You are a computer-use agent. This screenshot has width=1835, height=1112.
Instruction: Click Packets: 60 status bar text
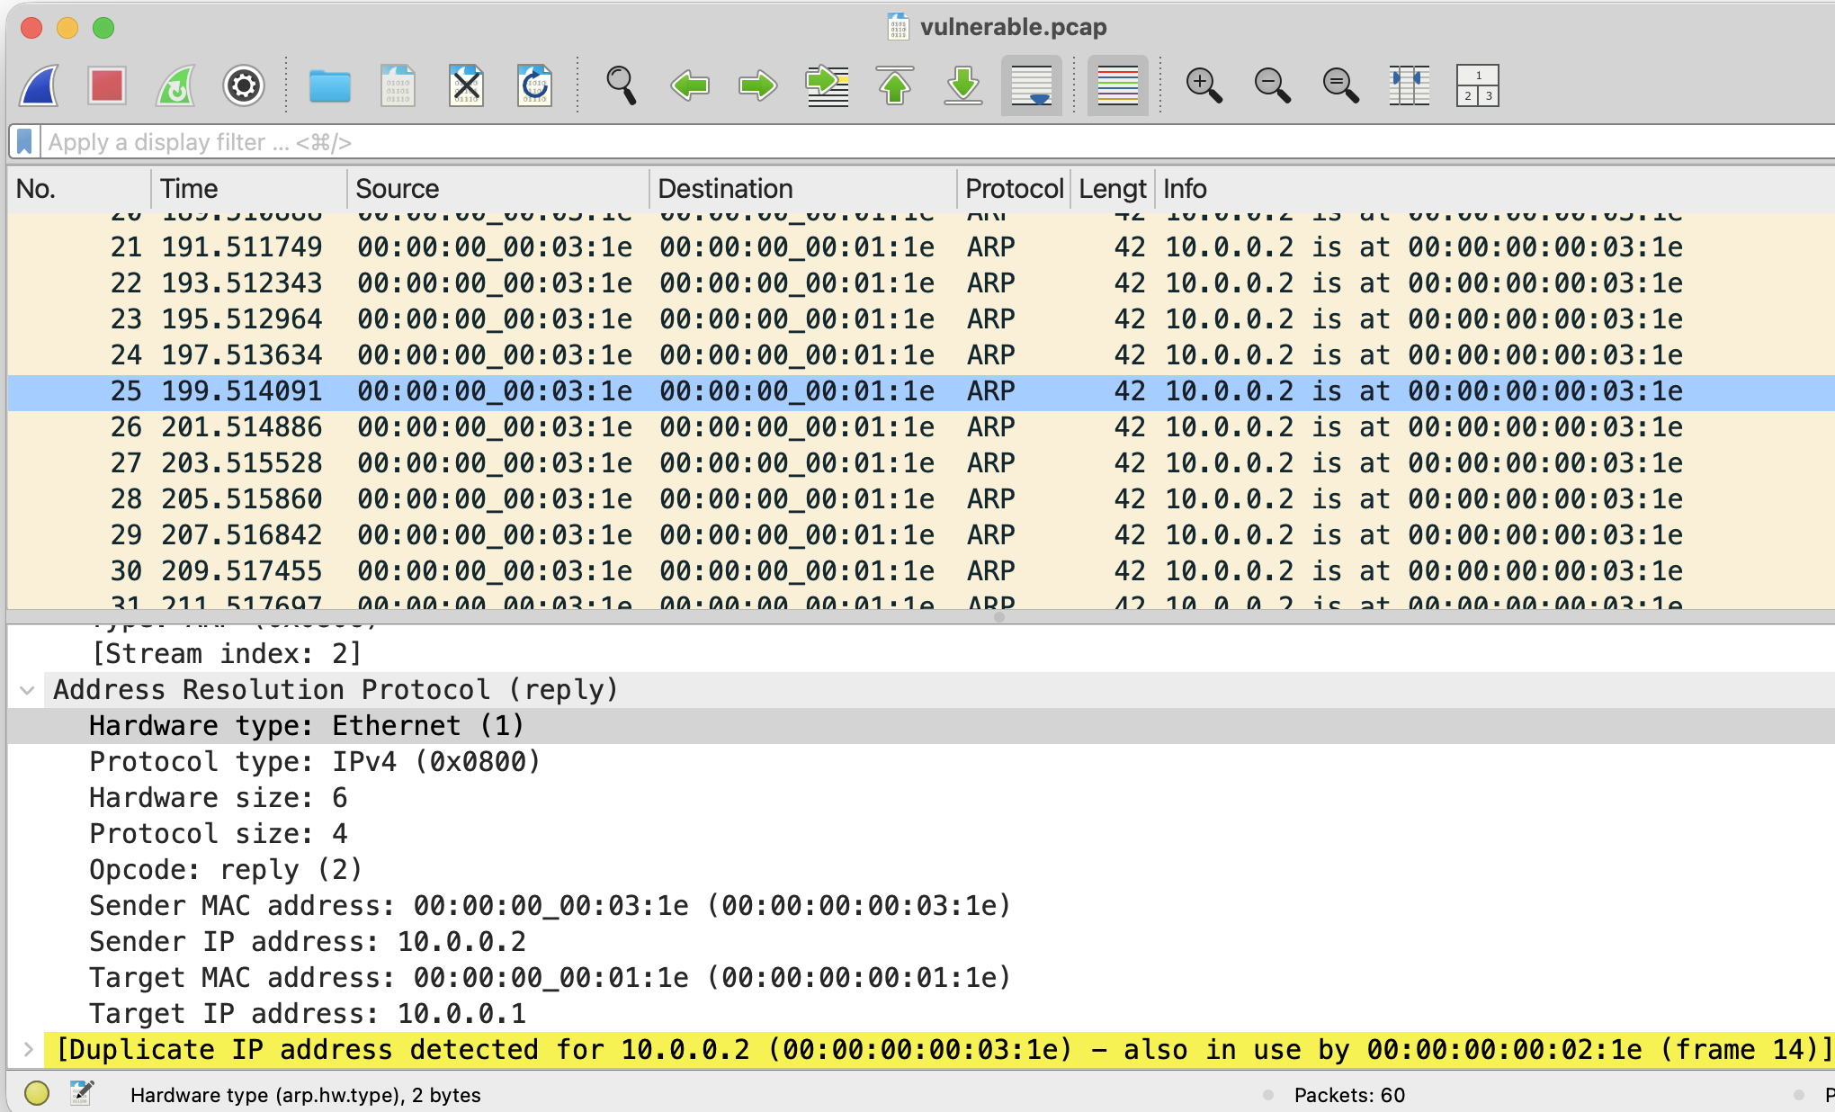[x=1349, y=1095]
